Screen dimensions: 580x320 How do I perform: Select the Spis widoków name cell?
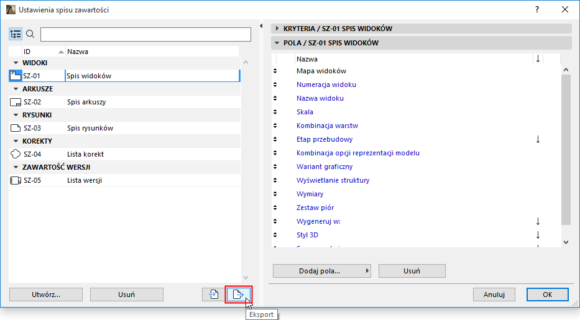(152, 76)
